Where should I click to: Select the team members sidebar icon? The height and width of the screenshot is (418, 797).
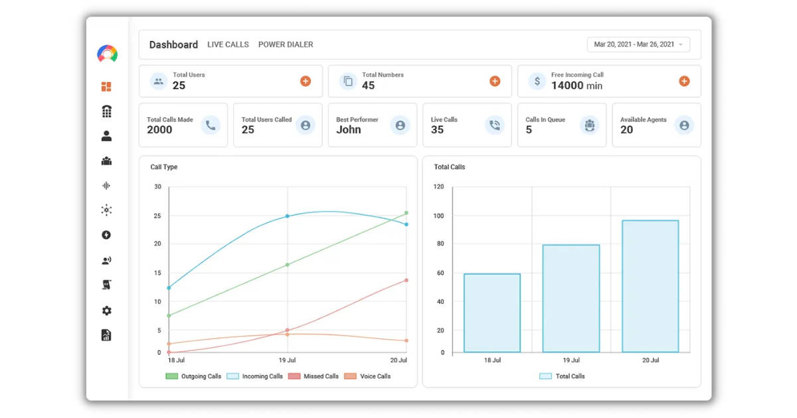[x=106, y=161]
